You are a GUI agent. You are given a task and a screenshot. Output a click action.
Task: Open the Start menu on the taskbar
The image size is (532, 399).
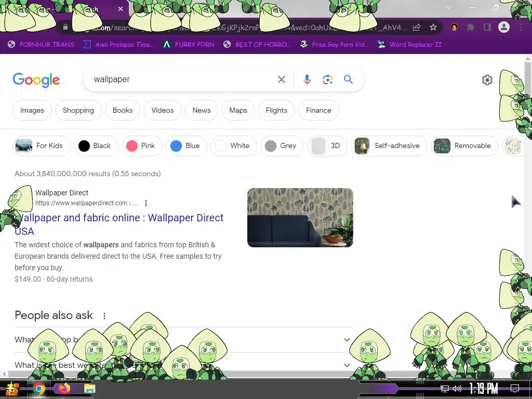pyautogui.click(x=13, y=389)
